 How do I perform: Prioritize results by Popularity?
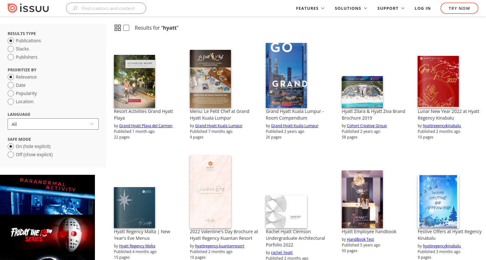tap(11, 93)
